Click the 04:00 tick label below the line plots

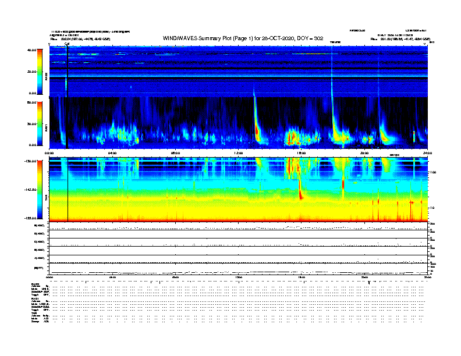[x=112, y=277]
